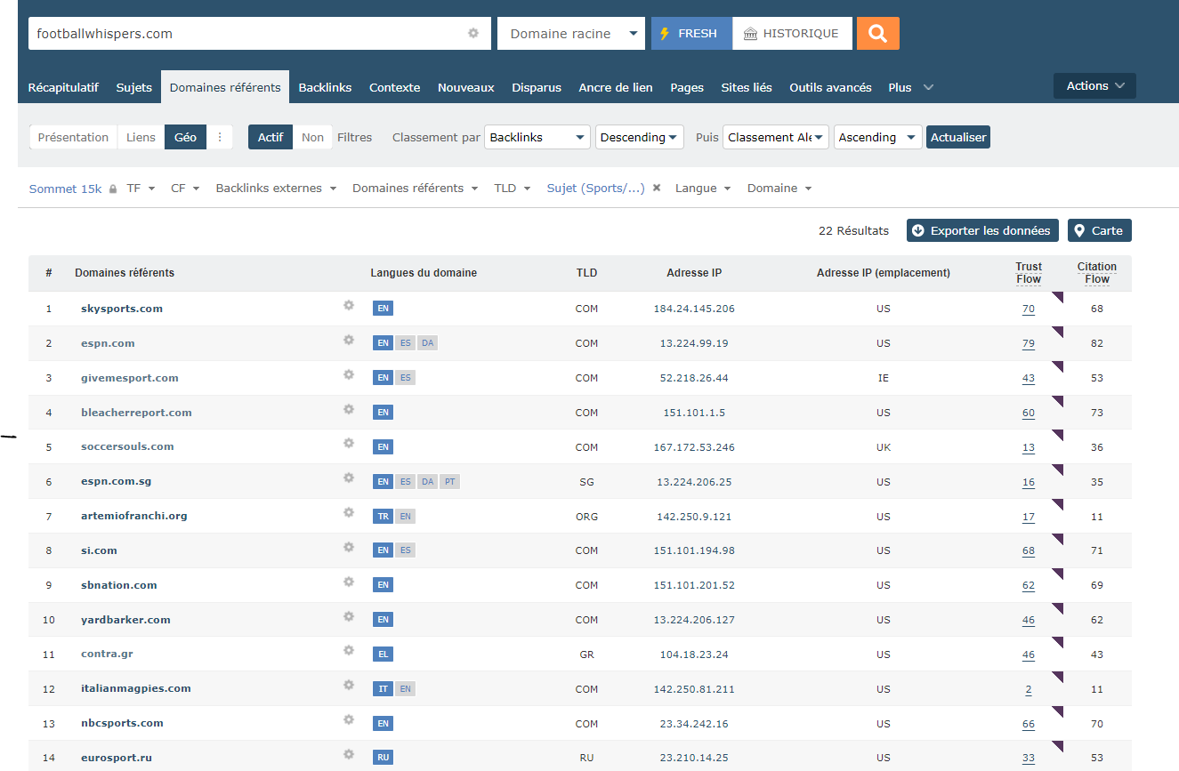Image resolution: width=1179 pixels, height=771 pixels.
Task: Expand the Plus menu
Action: 910,87
